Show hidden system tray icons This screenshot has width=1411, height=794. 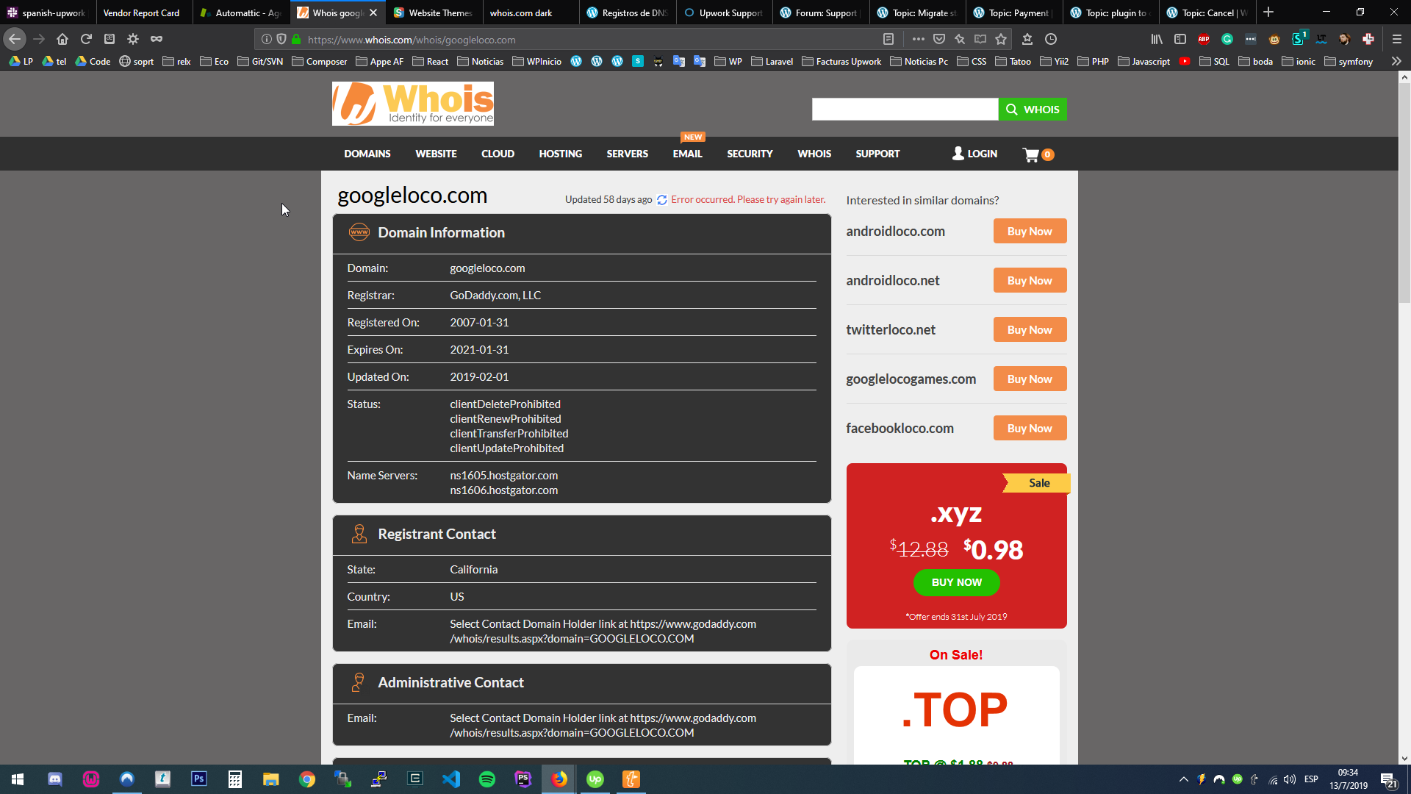pos(1183,779)
